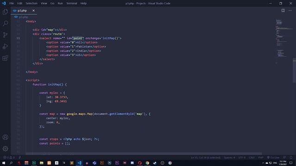Viewport: 296px width, 166px height.
Task: Open the File menu
Action: click(x=12, y=3)
